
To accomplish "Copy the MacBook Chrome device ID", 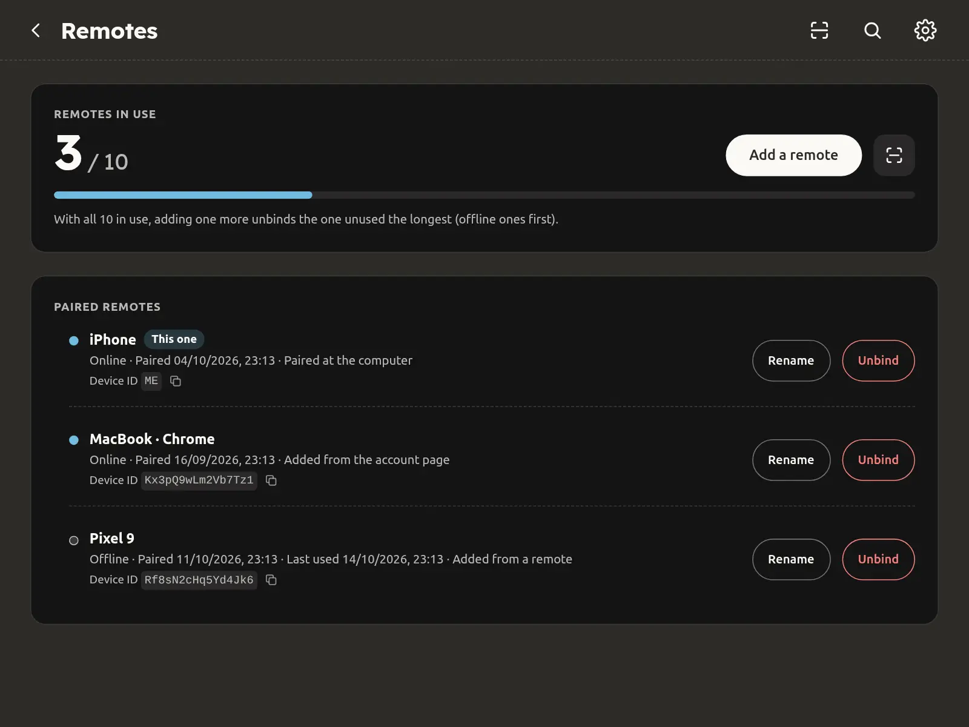I will 271,480.
